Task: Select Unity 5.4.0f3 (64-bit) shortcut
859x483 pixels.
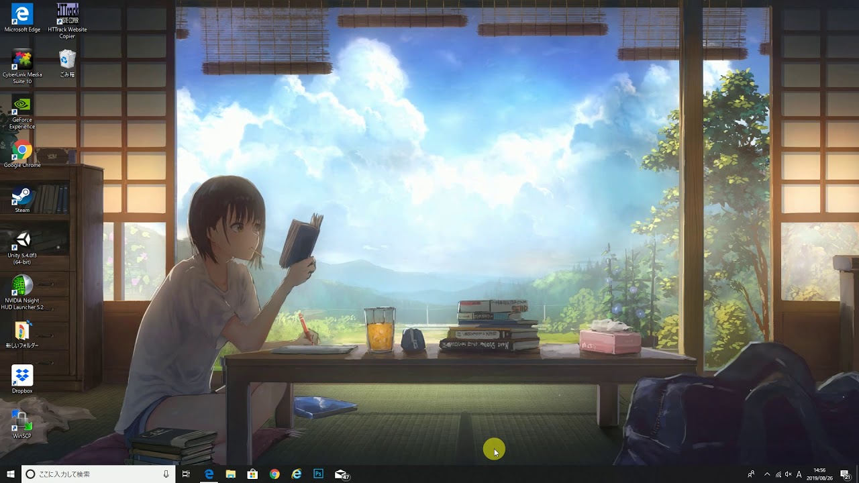Action: click(x=22, y=247)
